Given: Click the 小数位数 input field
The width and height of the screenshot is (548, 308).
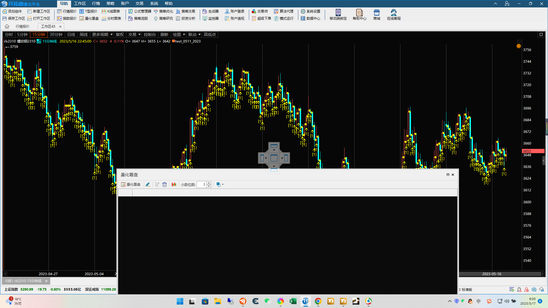Looking at the screenshot, I should point(202,185).
